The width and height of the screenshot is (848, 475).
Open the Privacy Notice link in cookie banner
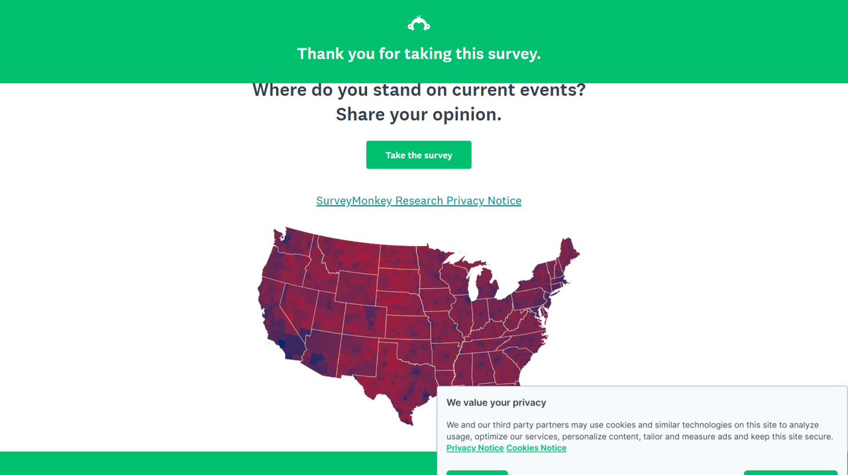click(475, 448)
